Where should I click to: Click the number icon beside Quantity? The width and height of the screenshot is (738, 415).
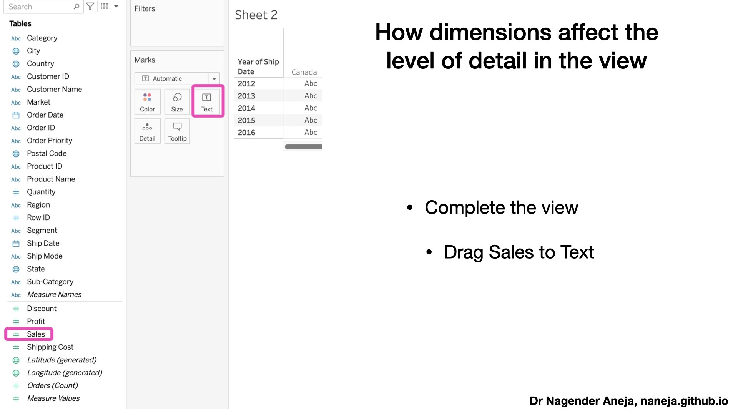[x=16, y=192]
